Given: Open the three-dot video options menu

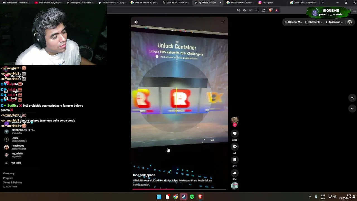Looking at the screenshot, I should [223, 22].
